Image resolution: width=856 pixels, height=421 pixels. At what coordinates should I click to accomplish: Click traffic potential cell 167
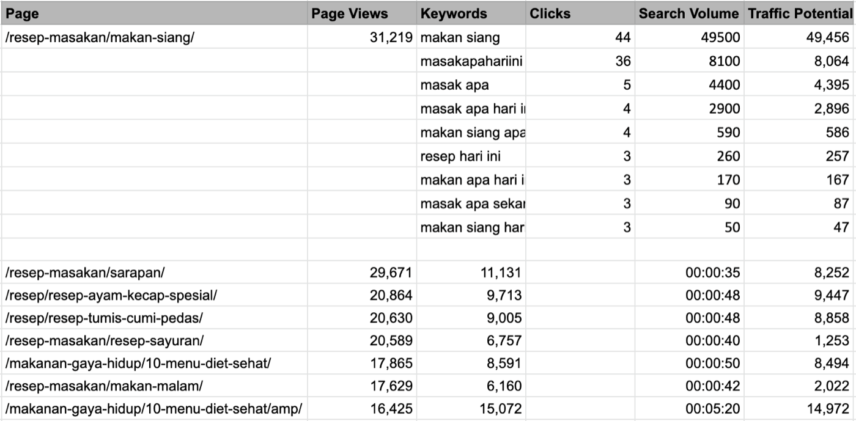(x=800, y=180)
